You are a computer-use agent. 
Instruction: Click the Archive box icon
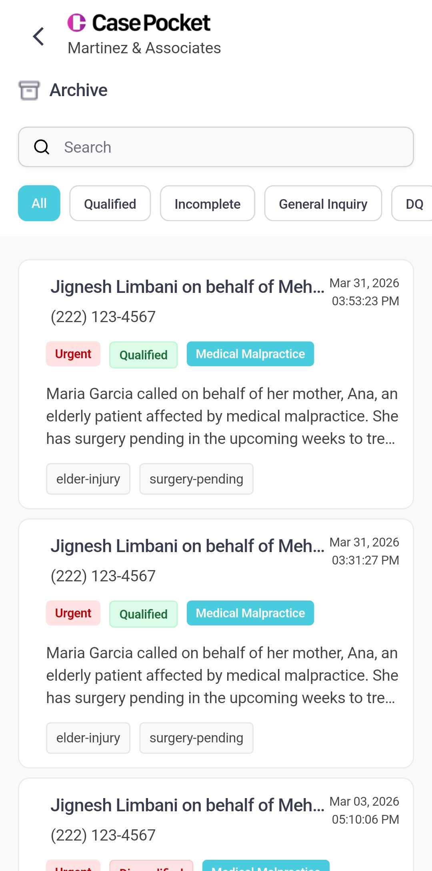click(29, 90)
